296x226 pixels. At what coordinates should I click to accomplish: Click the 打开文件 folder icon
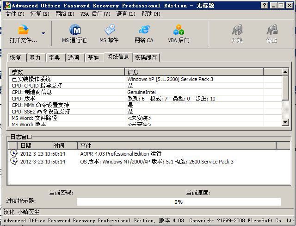coord(24,30)
